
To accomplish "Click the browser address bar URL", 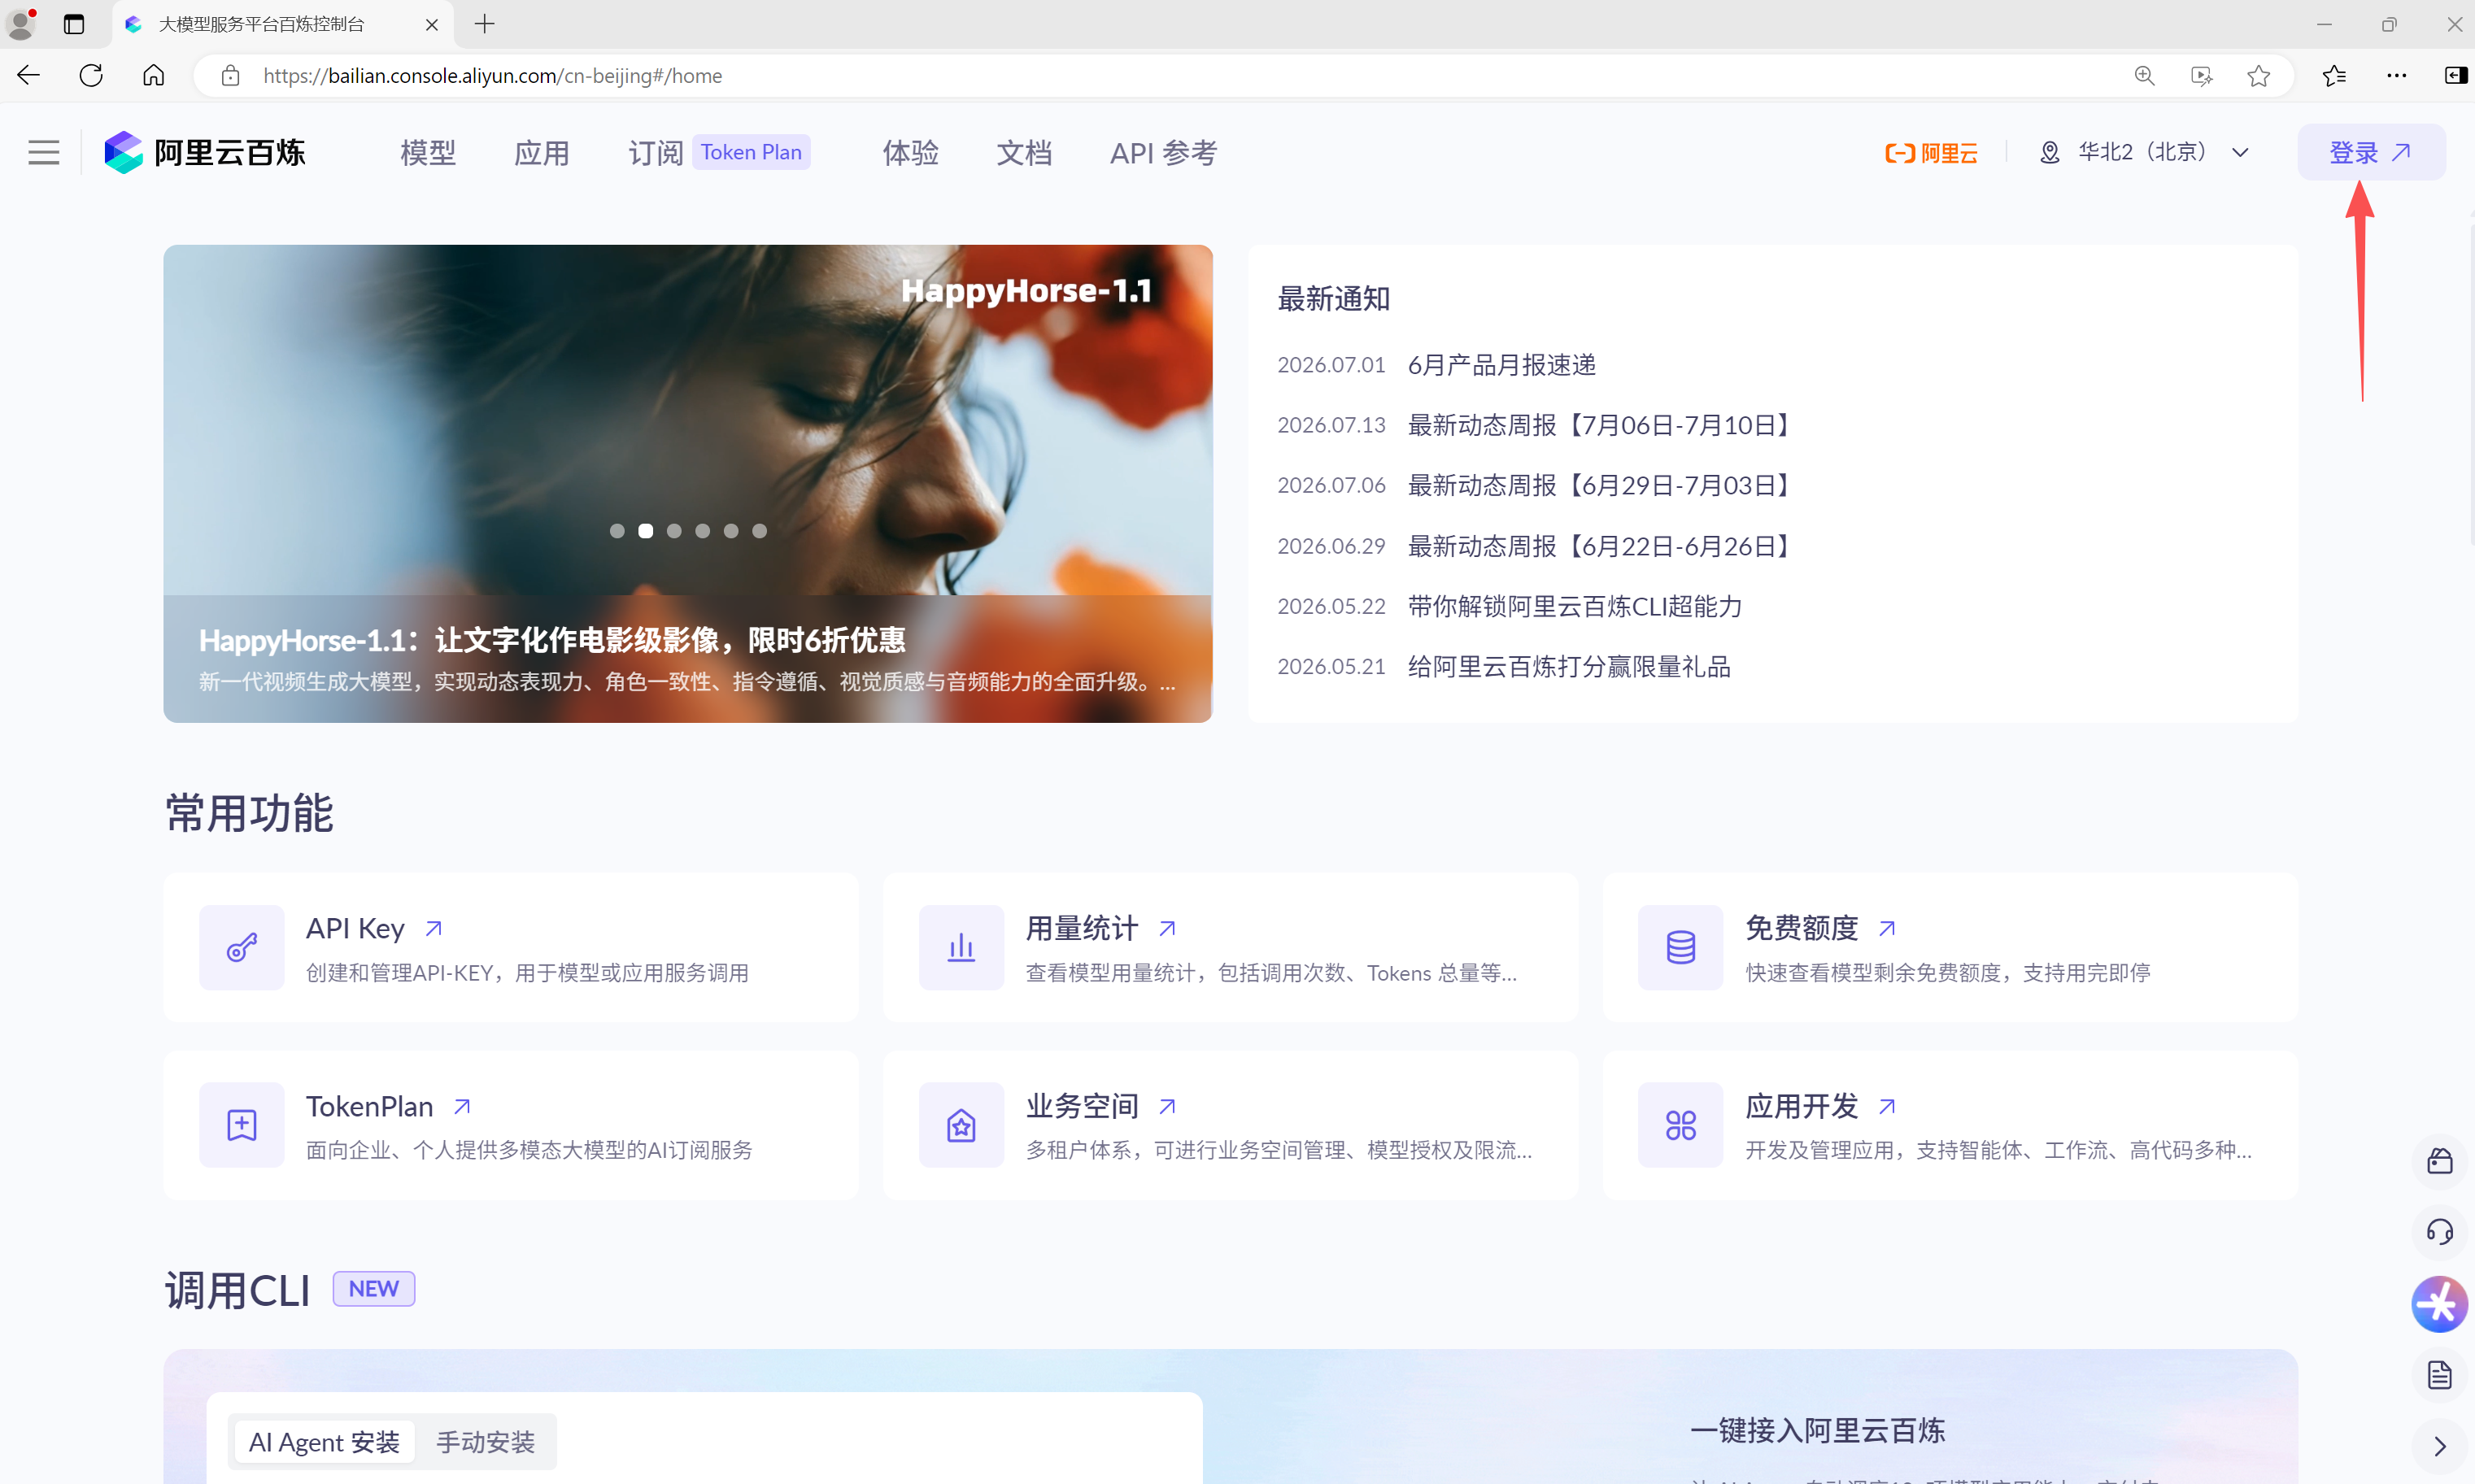I will tap(493, 76).
